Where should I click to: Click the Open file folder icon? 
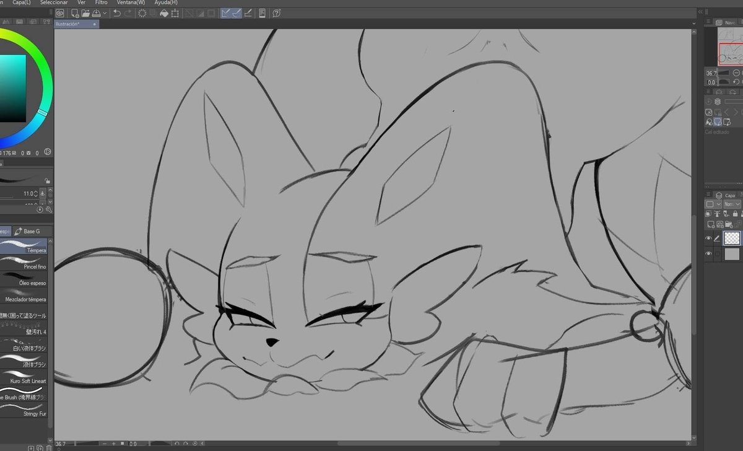point(85,13)
